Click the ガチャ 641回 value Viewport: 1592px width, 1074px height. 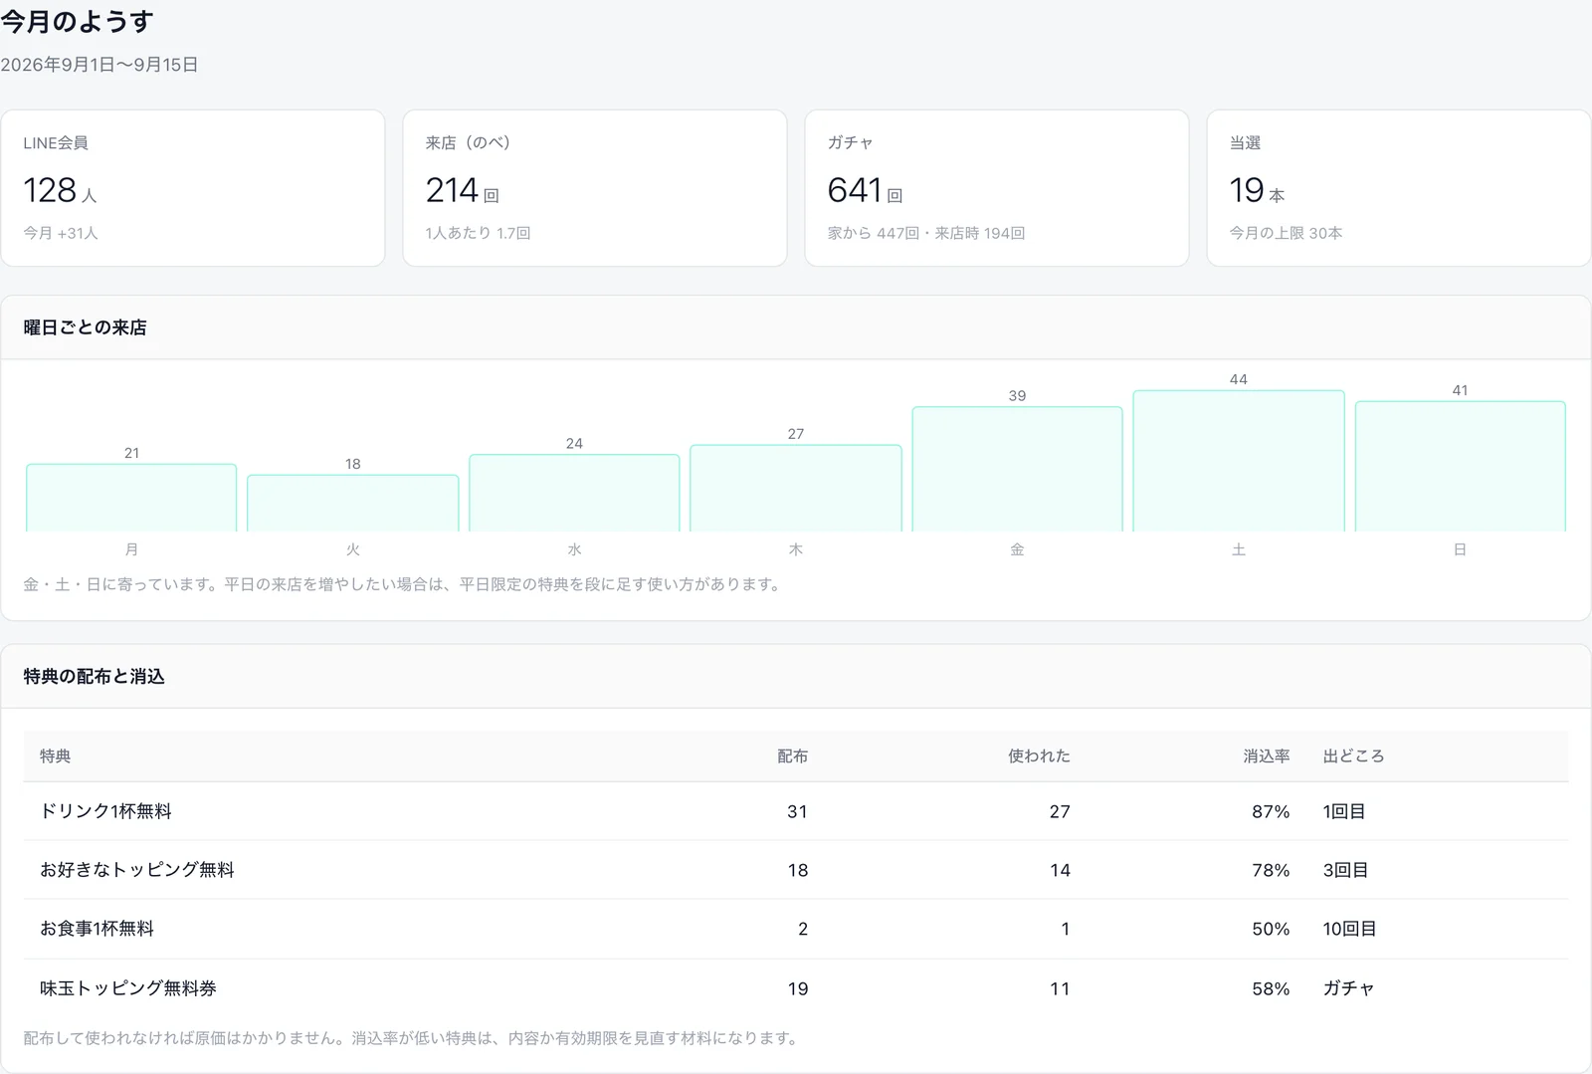pos(865,190)
